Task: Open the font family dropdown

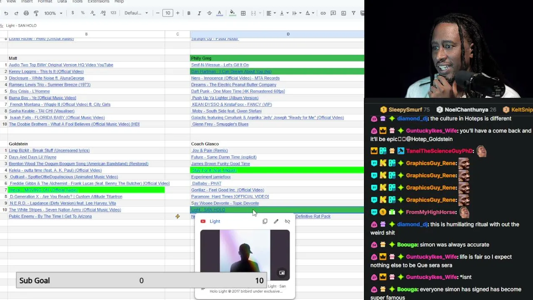Action: point(136,13)
